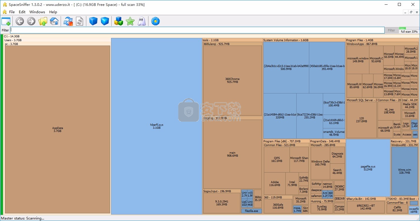The image size is (420, 221).
Task: Select the QPS 161.5MB block
Action: 277,160
